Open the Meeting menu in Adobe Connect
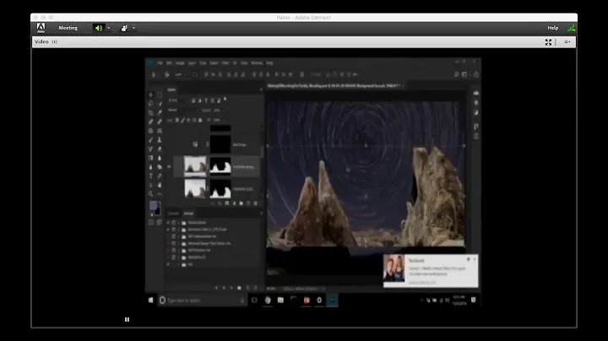 pos(68,28)
